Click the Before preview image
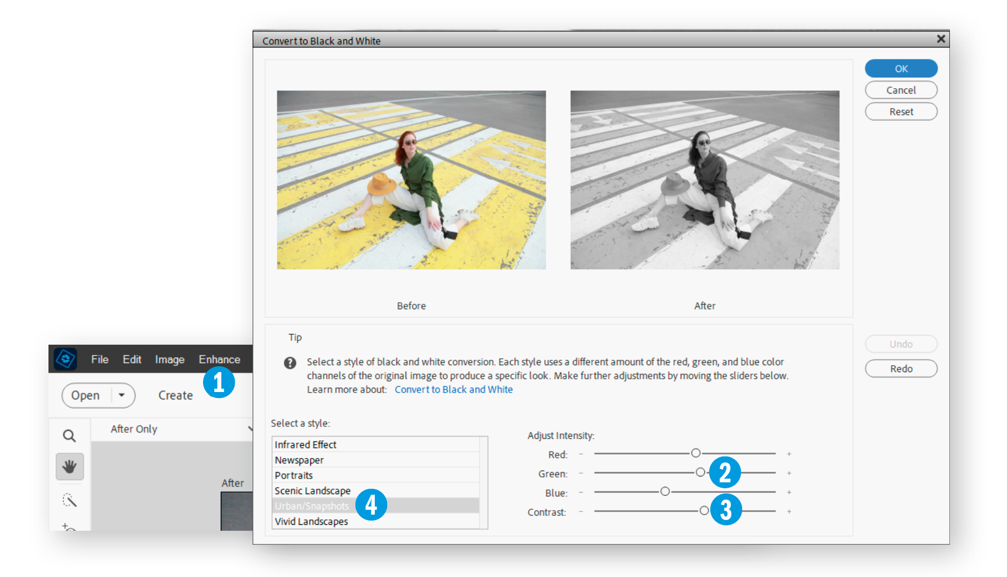This screenshot has height=577, width=1007. [411, 180]
